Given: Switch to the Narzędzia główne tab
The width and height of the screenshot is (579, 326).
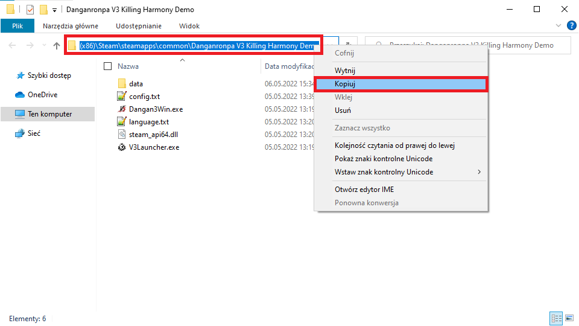Looking at the screenshot, I should (71, 26).
